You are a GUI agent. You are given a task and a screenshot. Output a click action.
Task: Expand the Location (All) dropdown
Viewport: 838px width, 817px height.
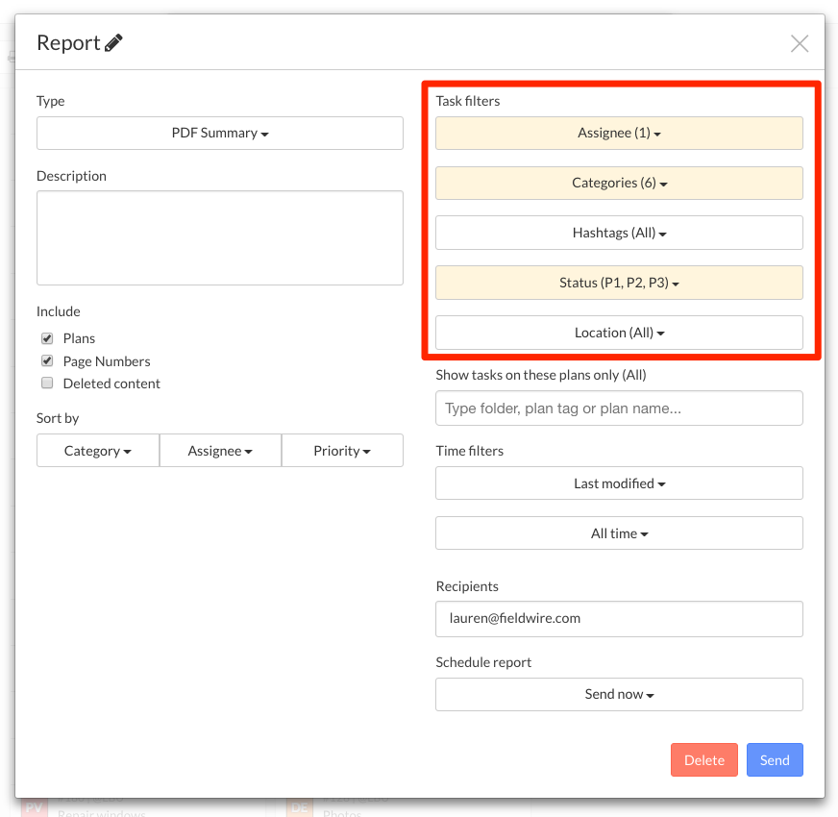[619, 333]
